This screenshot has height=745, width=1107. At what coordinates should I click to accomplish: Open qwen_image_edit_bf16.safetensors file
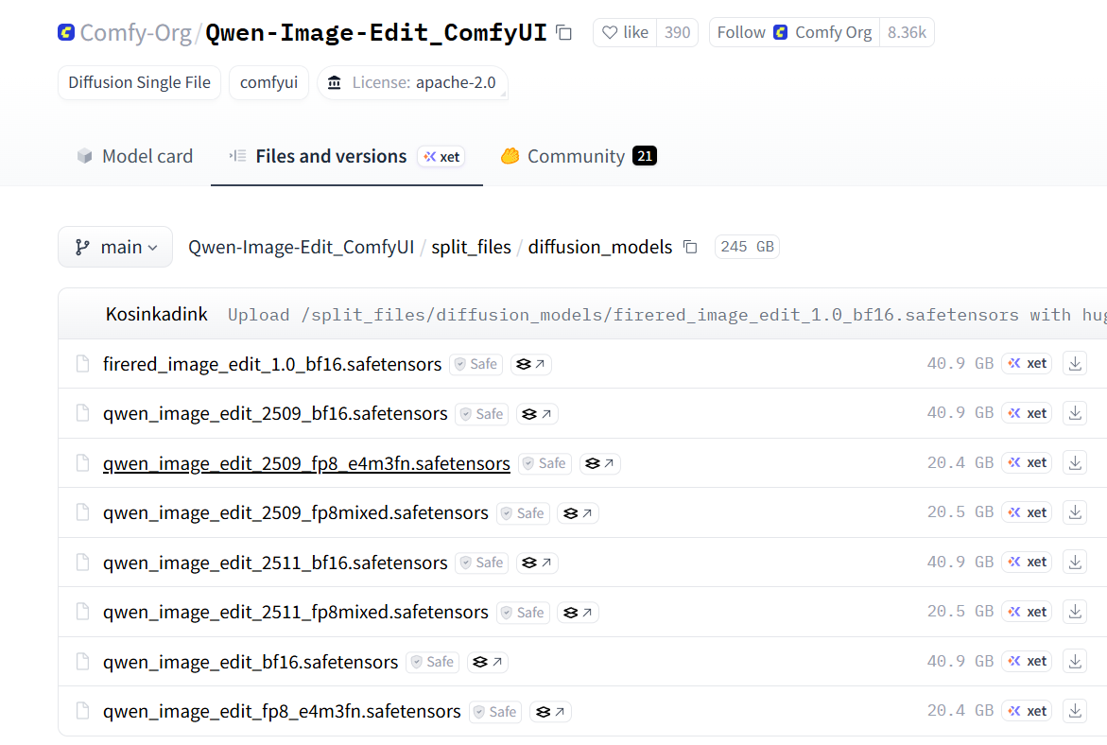tap(251, 662)
